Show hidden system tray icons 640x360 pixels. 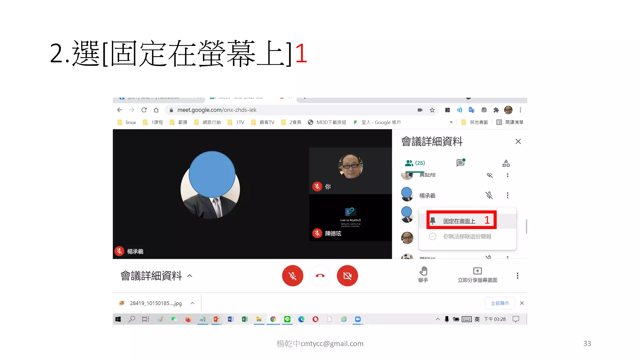(438, 319)
